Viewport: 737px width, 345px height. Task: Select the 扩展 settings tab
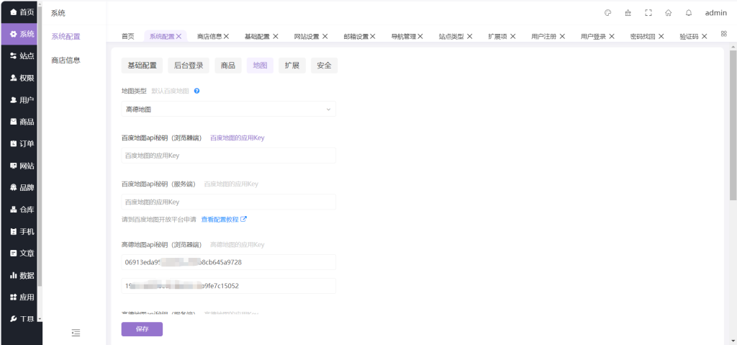[x=292, y=66]
